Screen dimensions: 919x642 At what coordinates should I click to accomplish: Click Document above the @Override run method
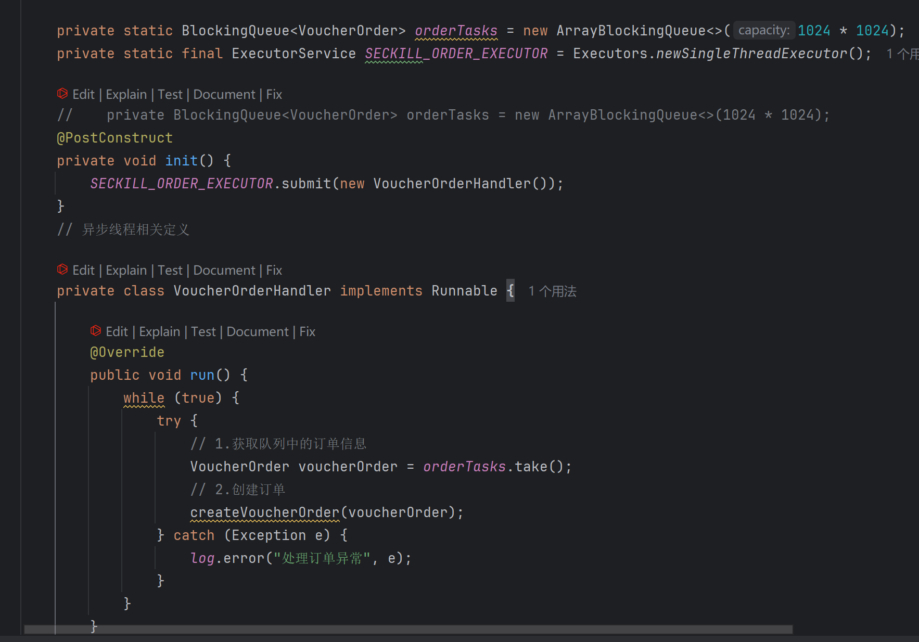click(x=258, y=331)
